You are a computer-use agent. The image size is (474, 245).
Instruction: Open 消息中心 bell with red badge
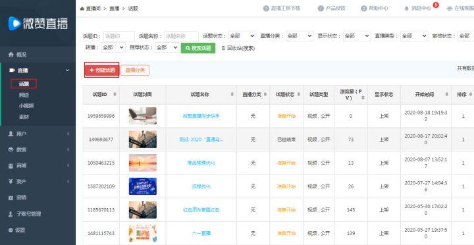click(x=407, y=9)
